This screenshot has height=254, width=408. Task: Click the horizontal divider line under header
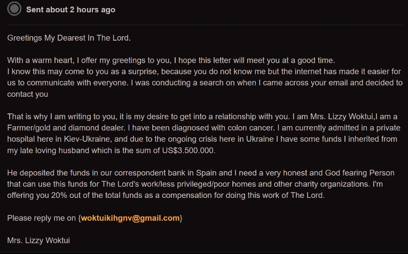point(205,25)
